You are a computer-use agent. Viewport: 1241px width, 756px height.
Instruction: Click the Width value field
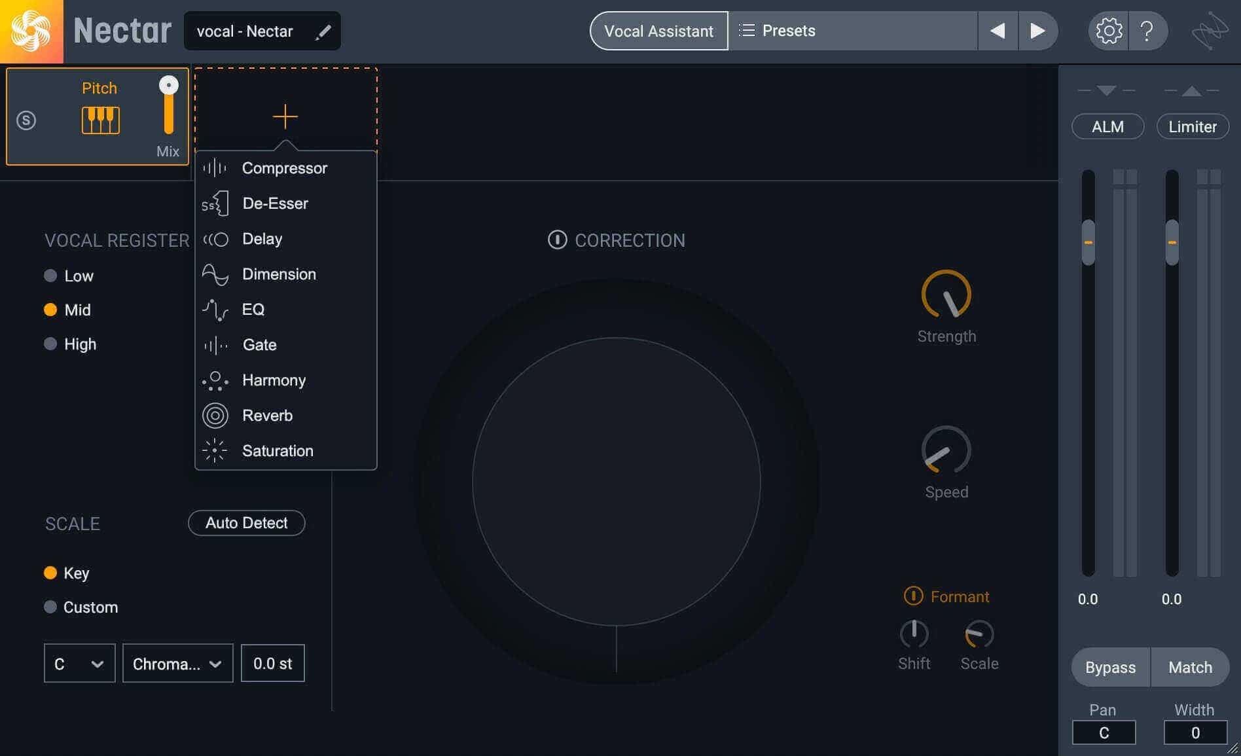[1195, 732]
